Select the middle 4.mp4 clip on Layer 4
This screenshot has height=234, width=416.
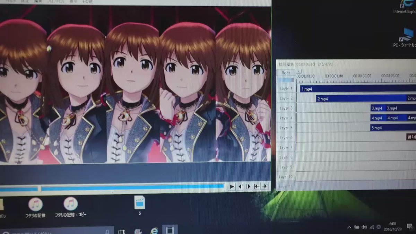pyautogui.click(x=396, y=118)
